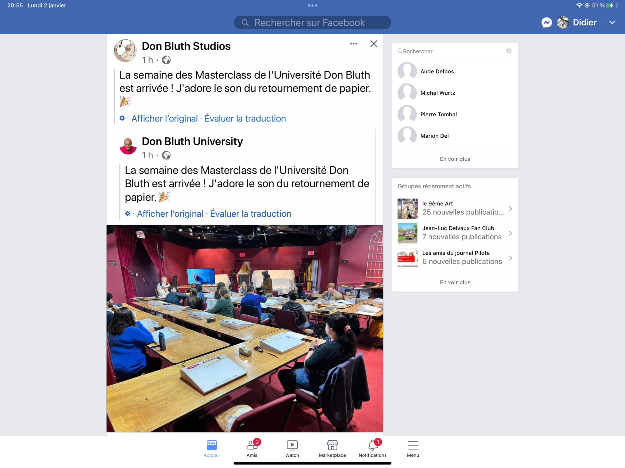Click the contacts settings gear icon
The height and width of the screenshot is (468, 625).
click(x=508, y=51)
